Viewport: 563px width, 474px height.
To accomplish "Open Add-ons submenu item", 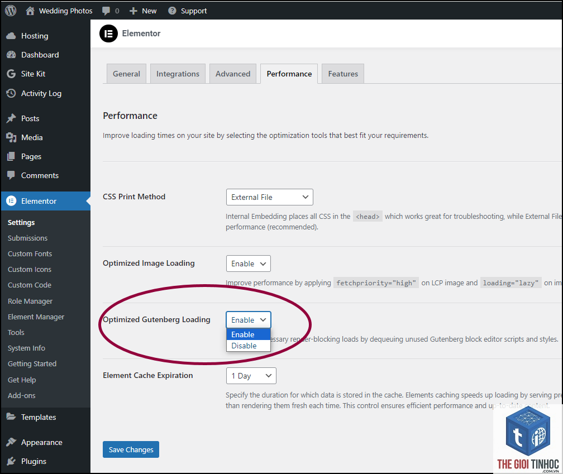I will point(22,395).
